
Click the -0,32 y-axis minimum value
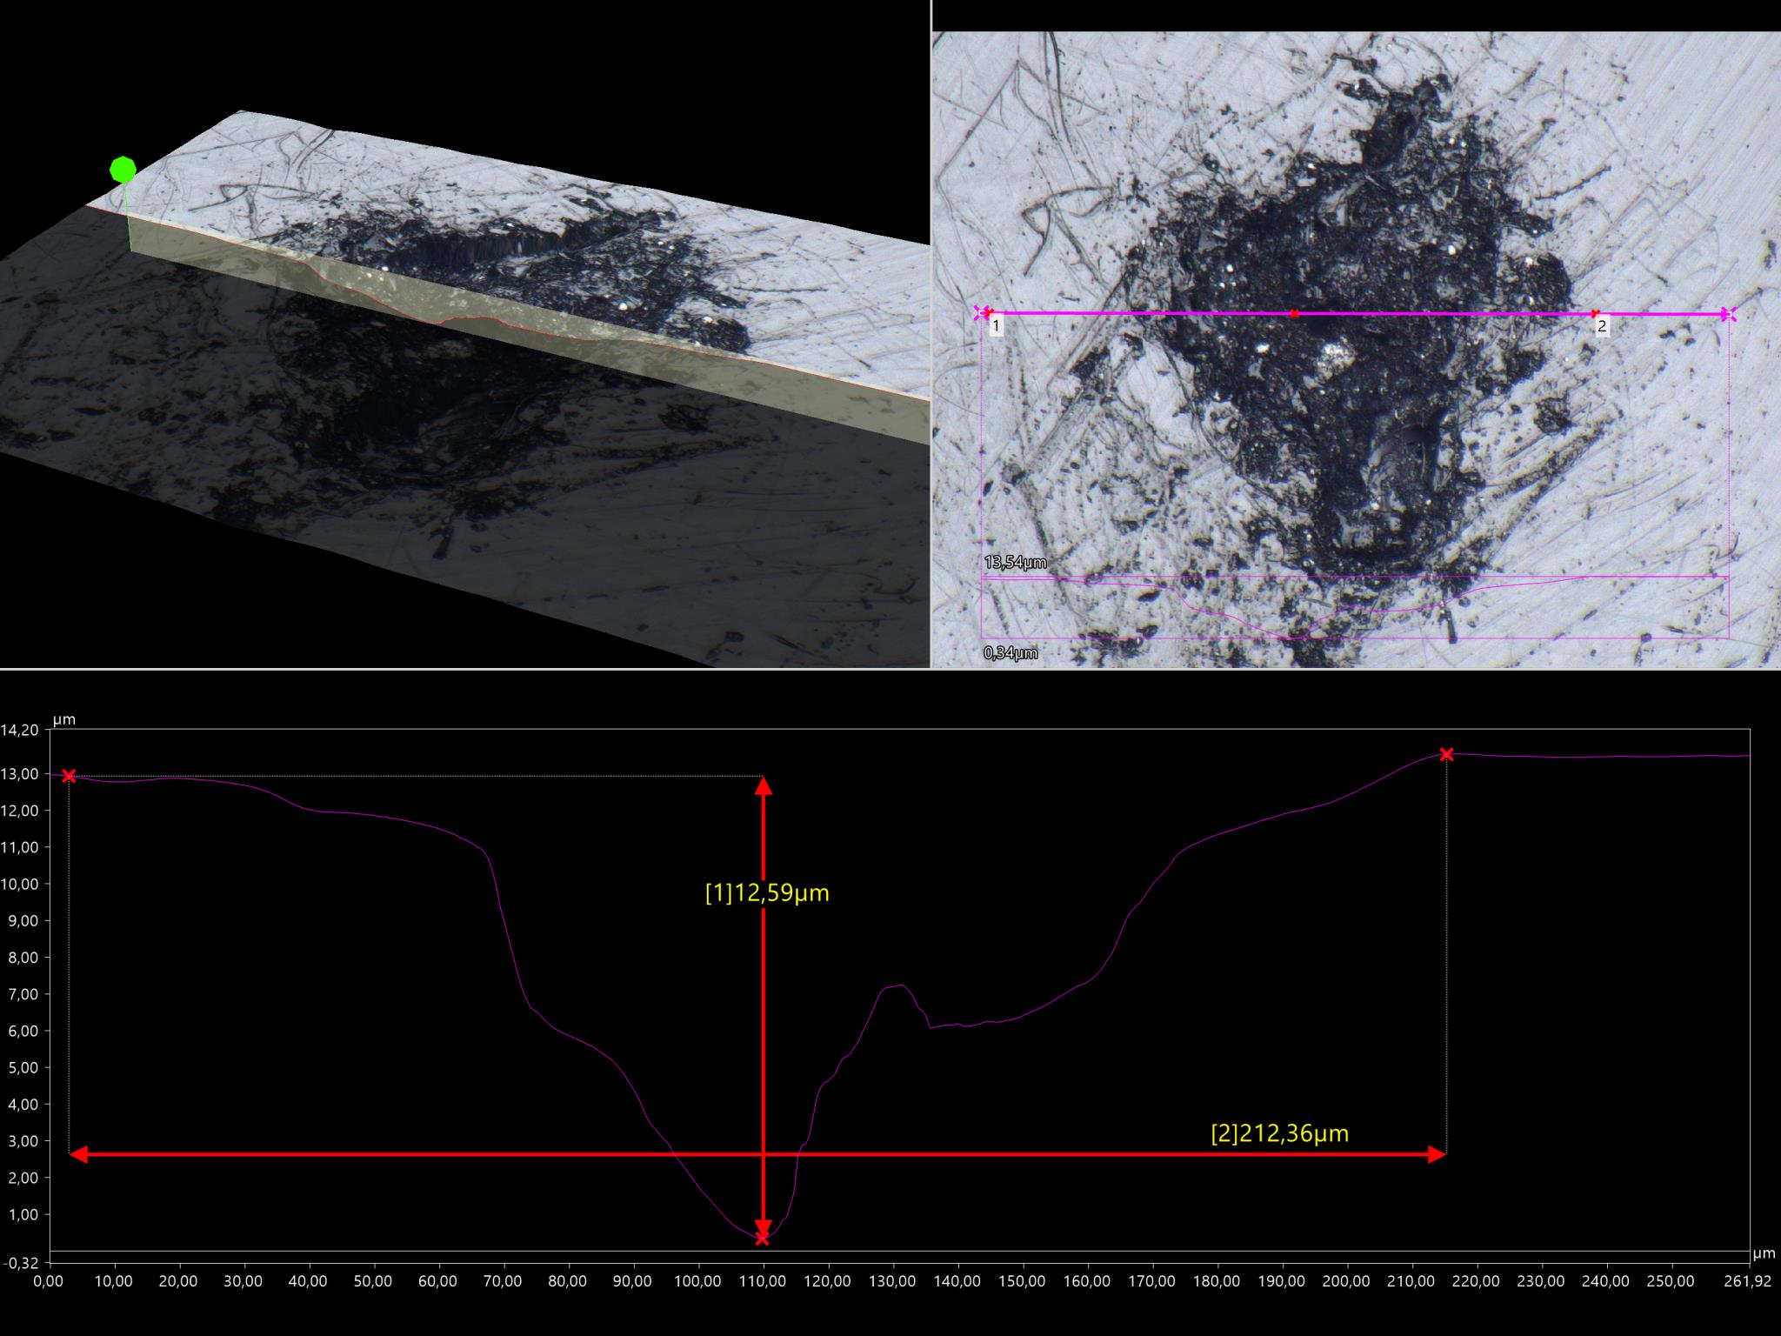tap(21, 1262)
